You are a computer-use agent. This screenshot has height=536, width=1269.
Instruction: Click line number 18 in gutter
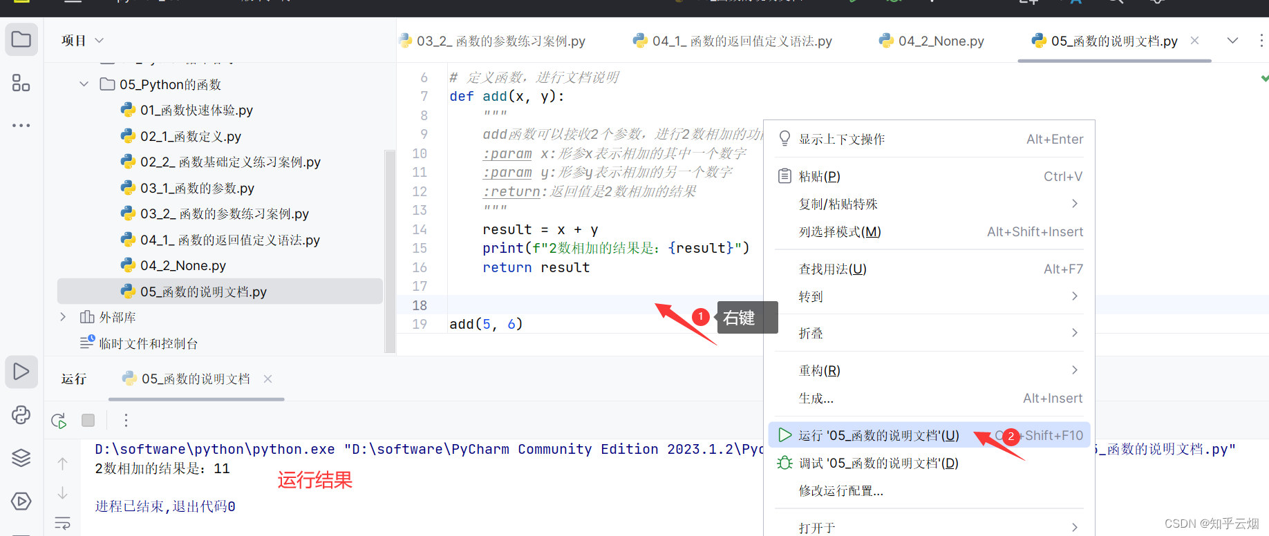coord(420,305)
